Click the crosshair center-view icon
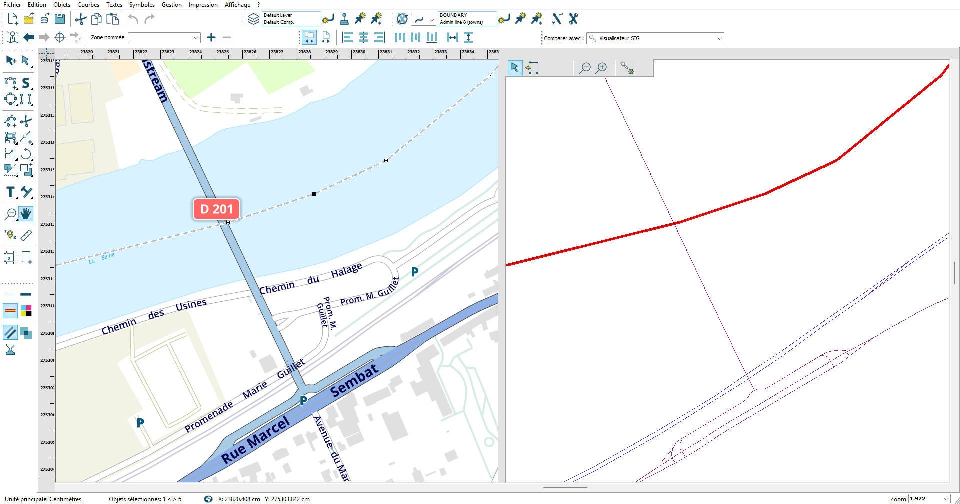The width and height of the screenshot is (960, 504). point(60,37)
